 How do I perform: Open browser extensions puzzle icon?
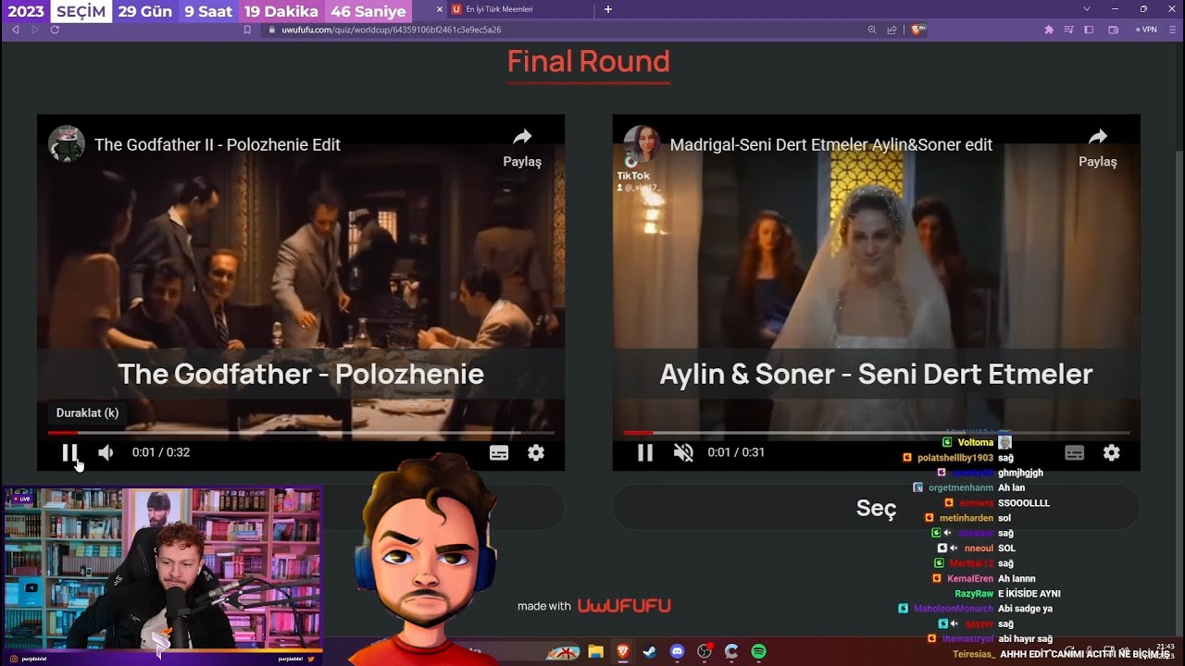[x=1049, y=30]
